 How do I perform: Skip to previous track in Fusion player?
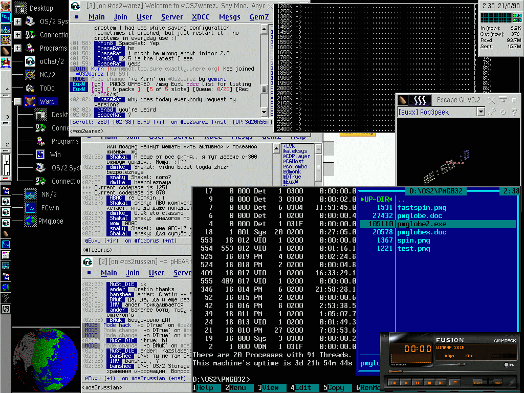[394, 383]
